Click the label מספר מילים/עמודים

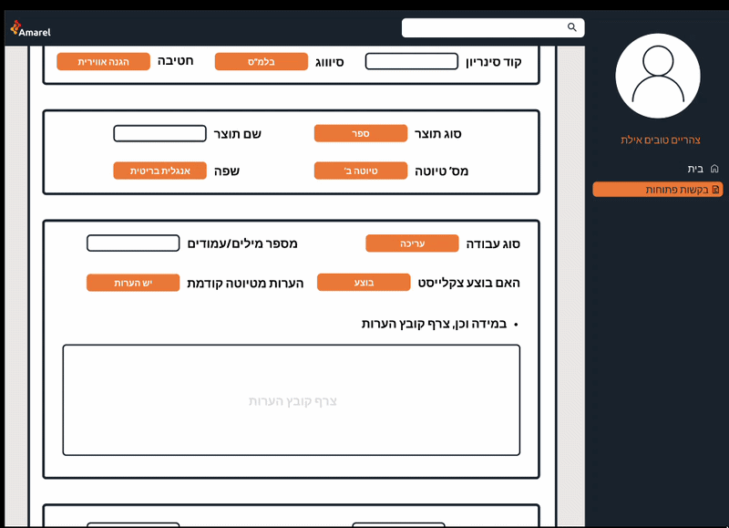(242, 243)
